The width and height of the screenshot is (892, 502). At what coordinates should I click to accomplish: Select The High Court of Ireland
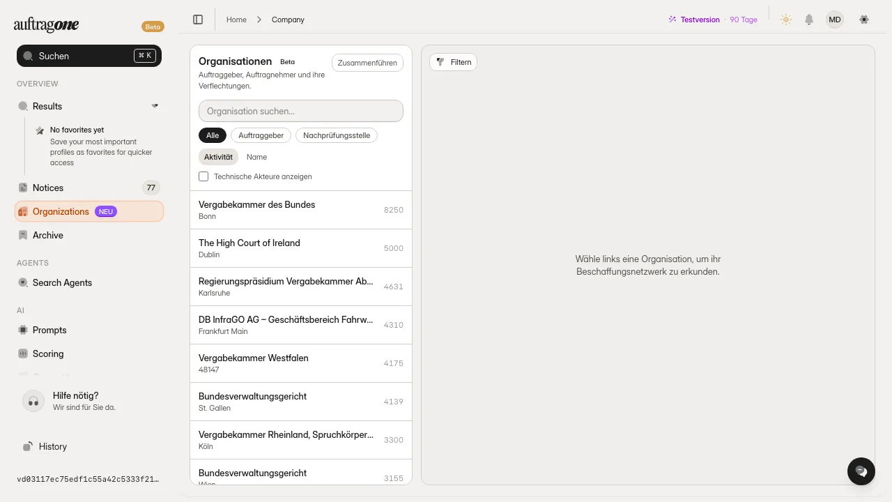(x=301, y=248)
